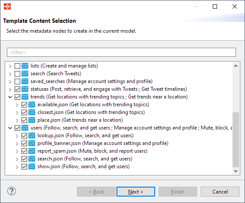Click the icon beside the trends node
The height and width of the screenshot is (203, 245).
pyautogui.click(x=25, y=97)
